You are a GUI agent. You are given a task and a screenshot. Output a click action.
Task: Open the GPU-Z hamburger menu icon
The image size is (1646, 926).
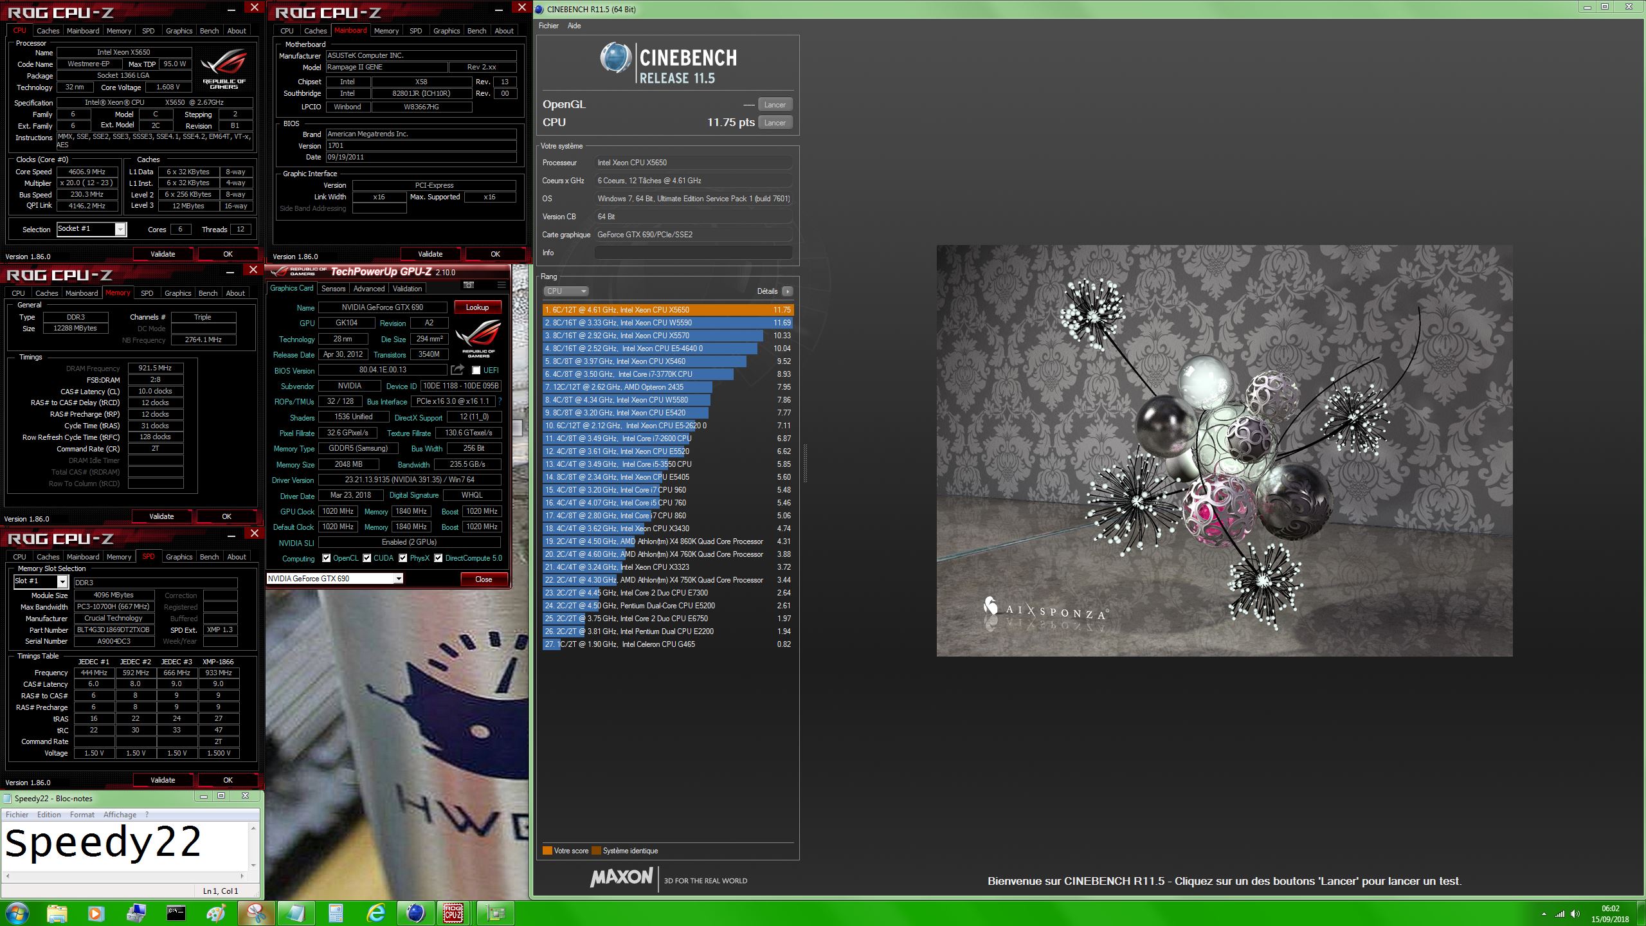(502, 285)
